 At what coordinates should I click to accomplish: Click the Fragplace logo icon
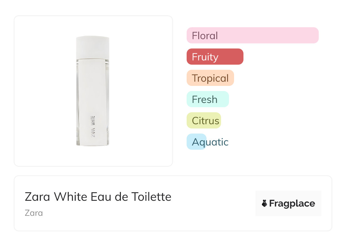pos(264,203)
